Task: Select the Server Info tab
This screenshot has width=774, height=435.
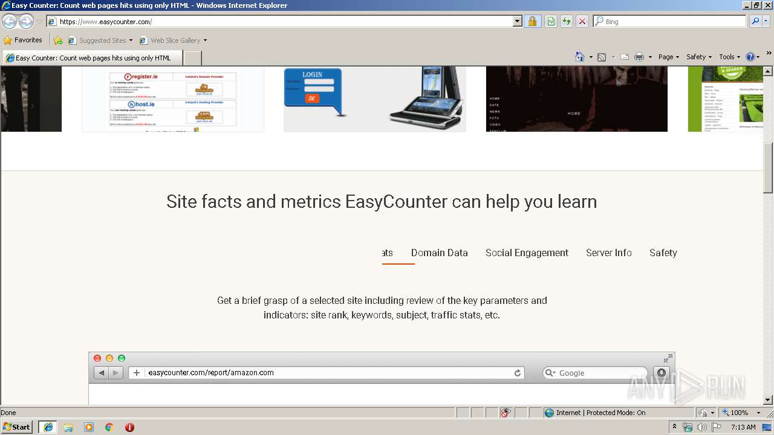Action: point(609,253)
